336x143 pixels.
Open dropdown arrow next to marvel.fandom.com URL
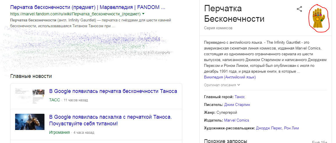click(143, 14)
